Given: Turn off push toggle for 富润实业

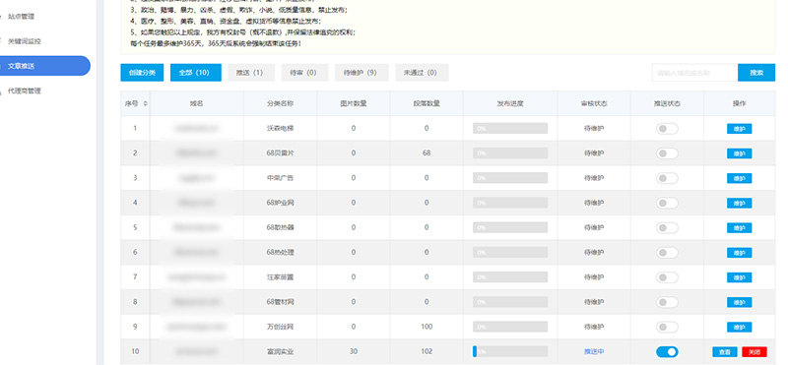Looking at the screenshot, I should pyautogui.click(x=667, y=352).
